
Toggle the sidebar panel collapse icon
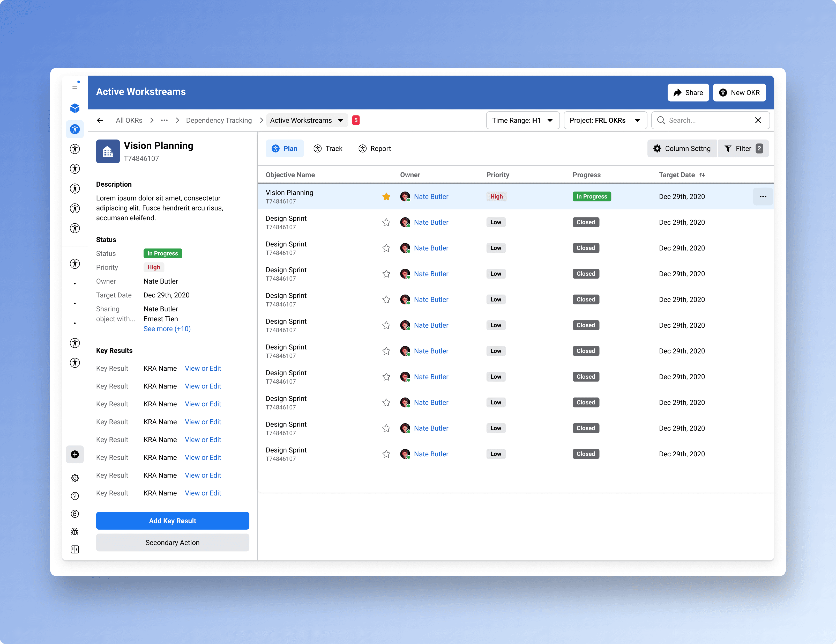75,549
